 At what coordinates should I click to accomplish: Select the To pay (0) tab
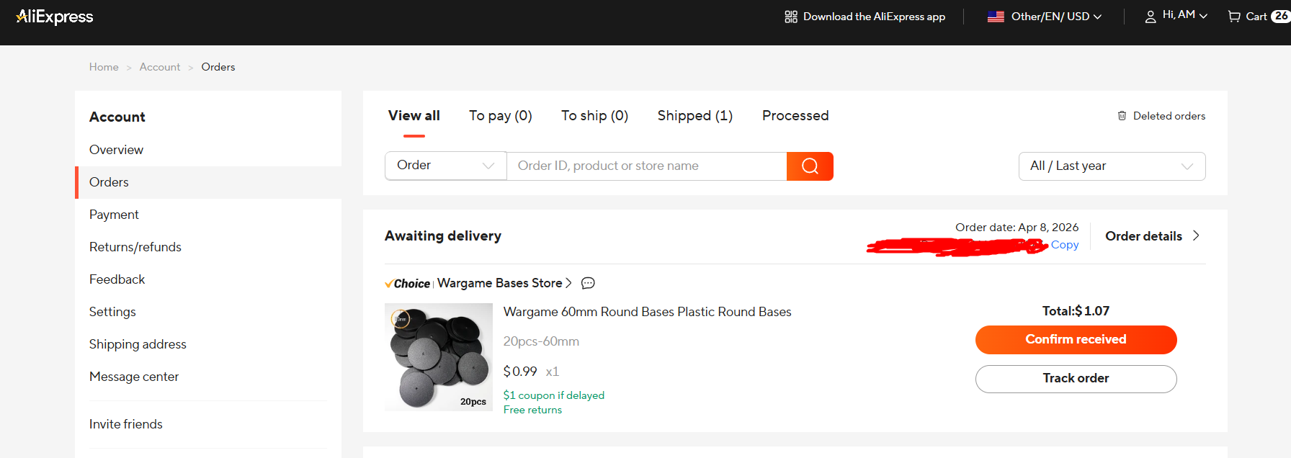click(500, 116)
